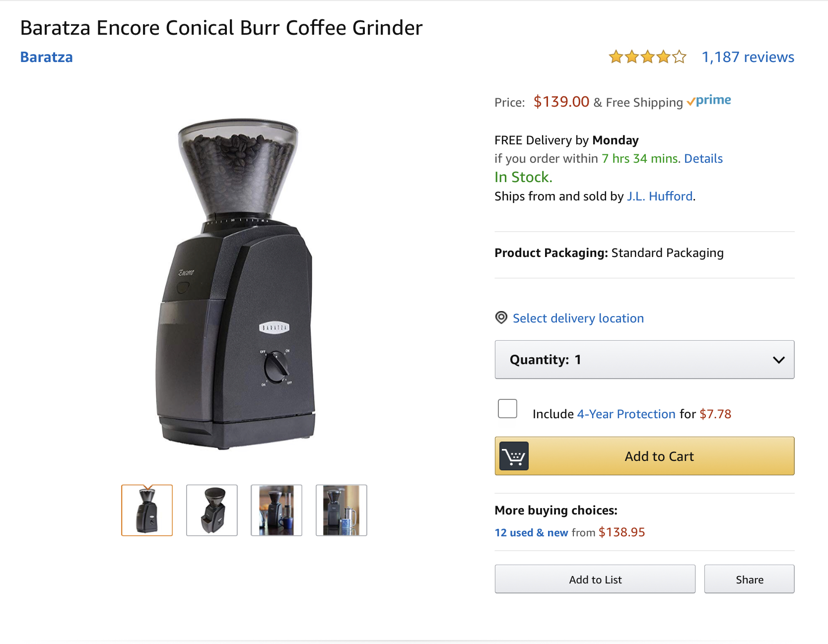828x644 pixels.
Task: Click the delivery location pin icon
Action: pos(501,318)
